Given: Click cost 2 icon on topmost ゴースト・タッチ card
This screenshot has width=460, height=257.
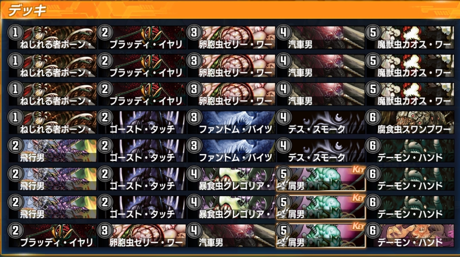Looking at the screenshot, I should pyautogui.click(x=104, y=118).
